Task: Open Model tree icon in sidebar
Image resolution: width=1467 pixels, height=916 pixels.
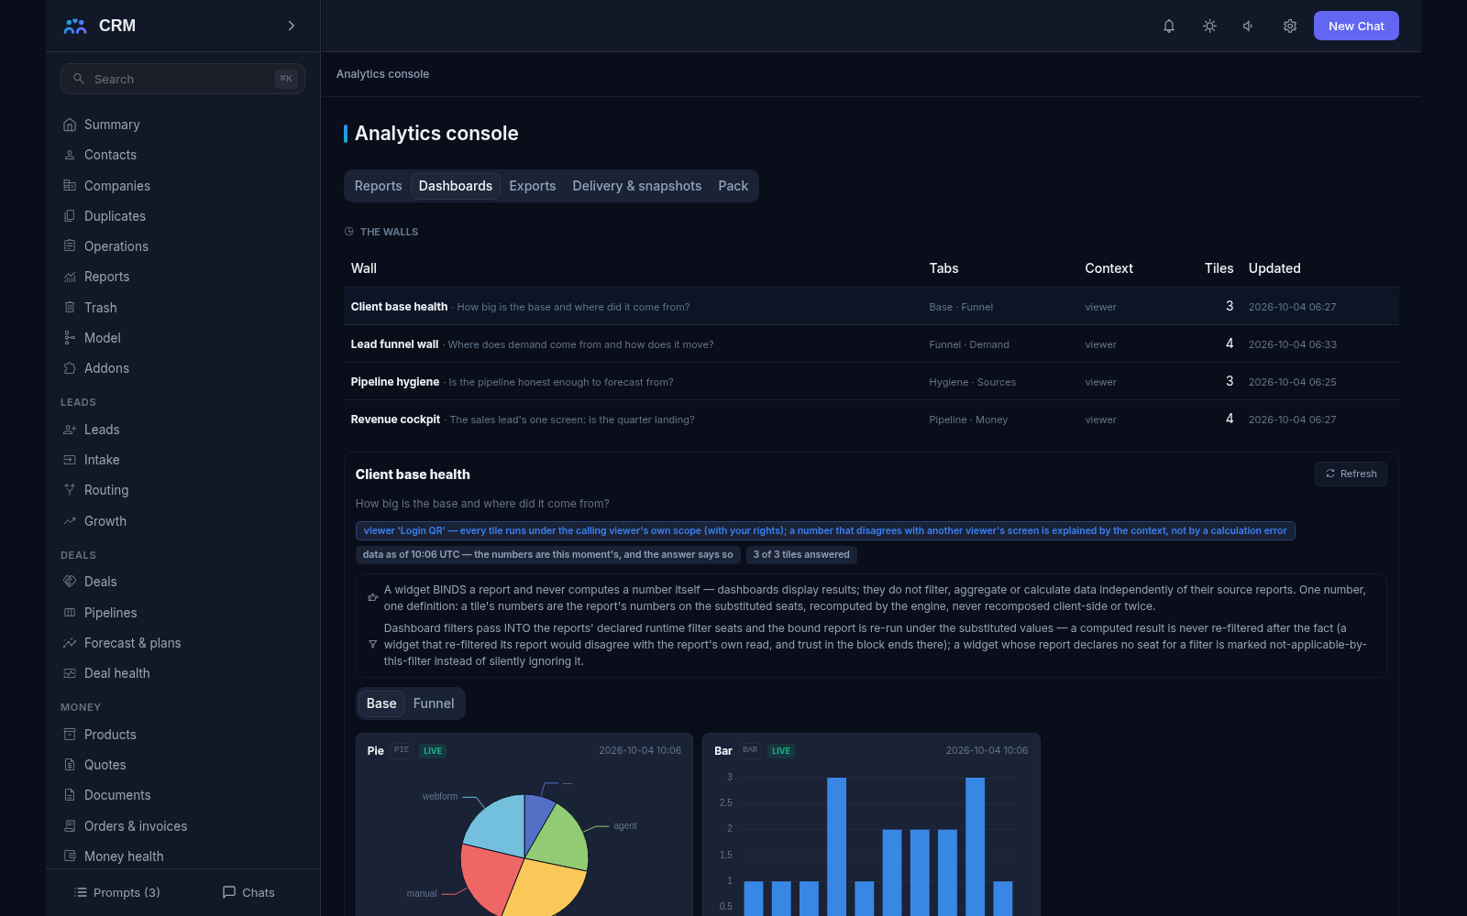Action: pos(70,338)
